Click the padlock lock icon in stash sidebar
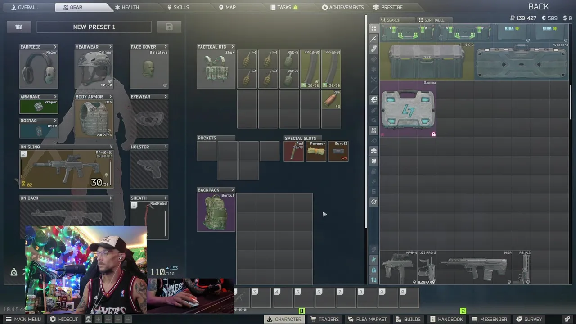 [x=373, y=270]
